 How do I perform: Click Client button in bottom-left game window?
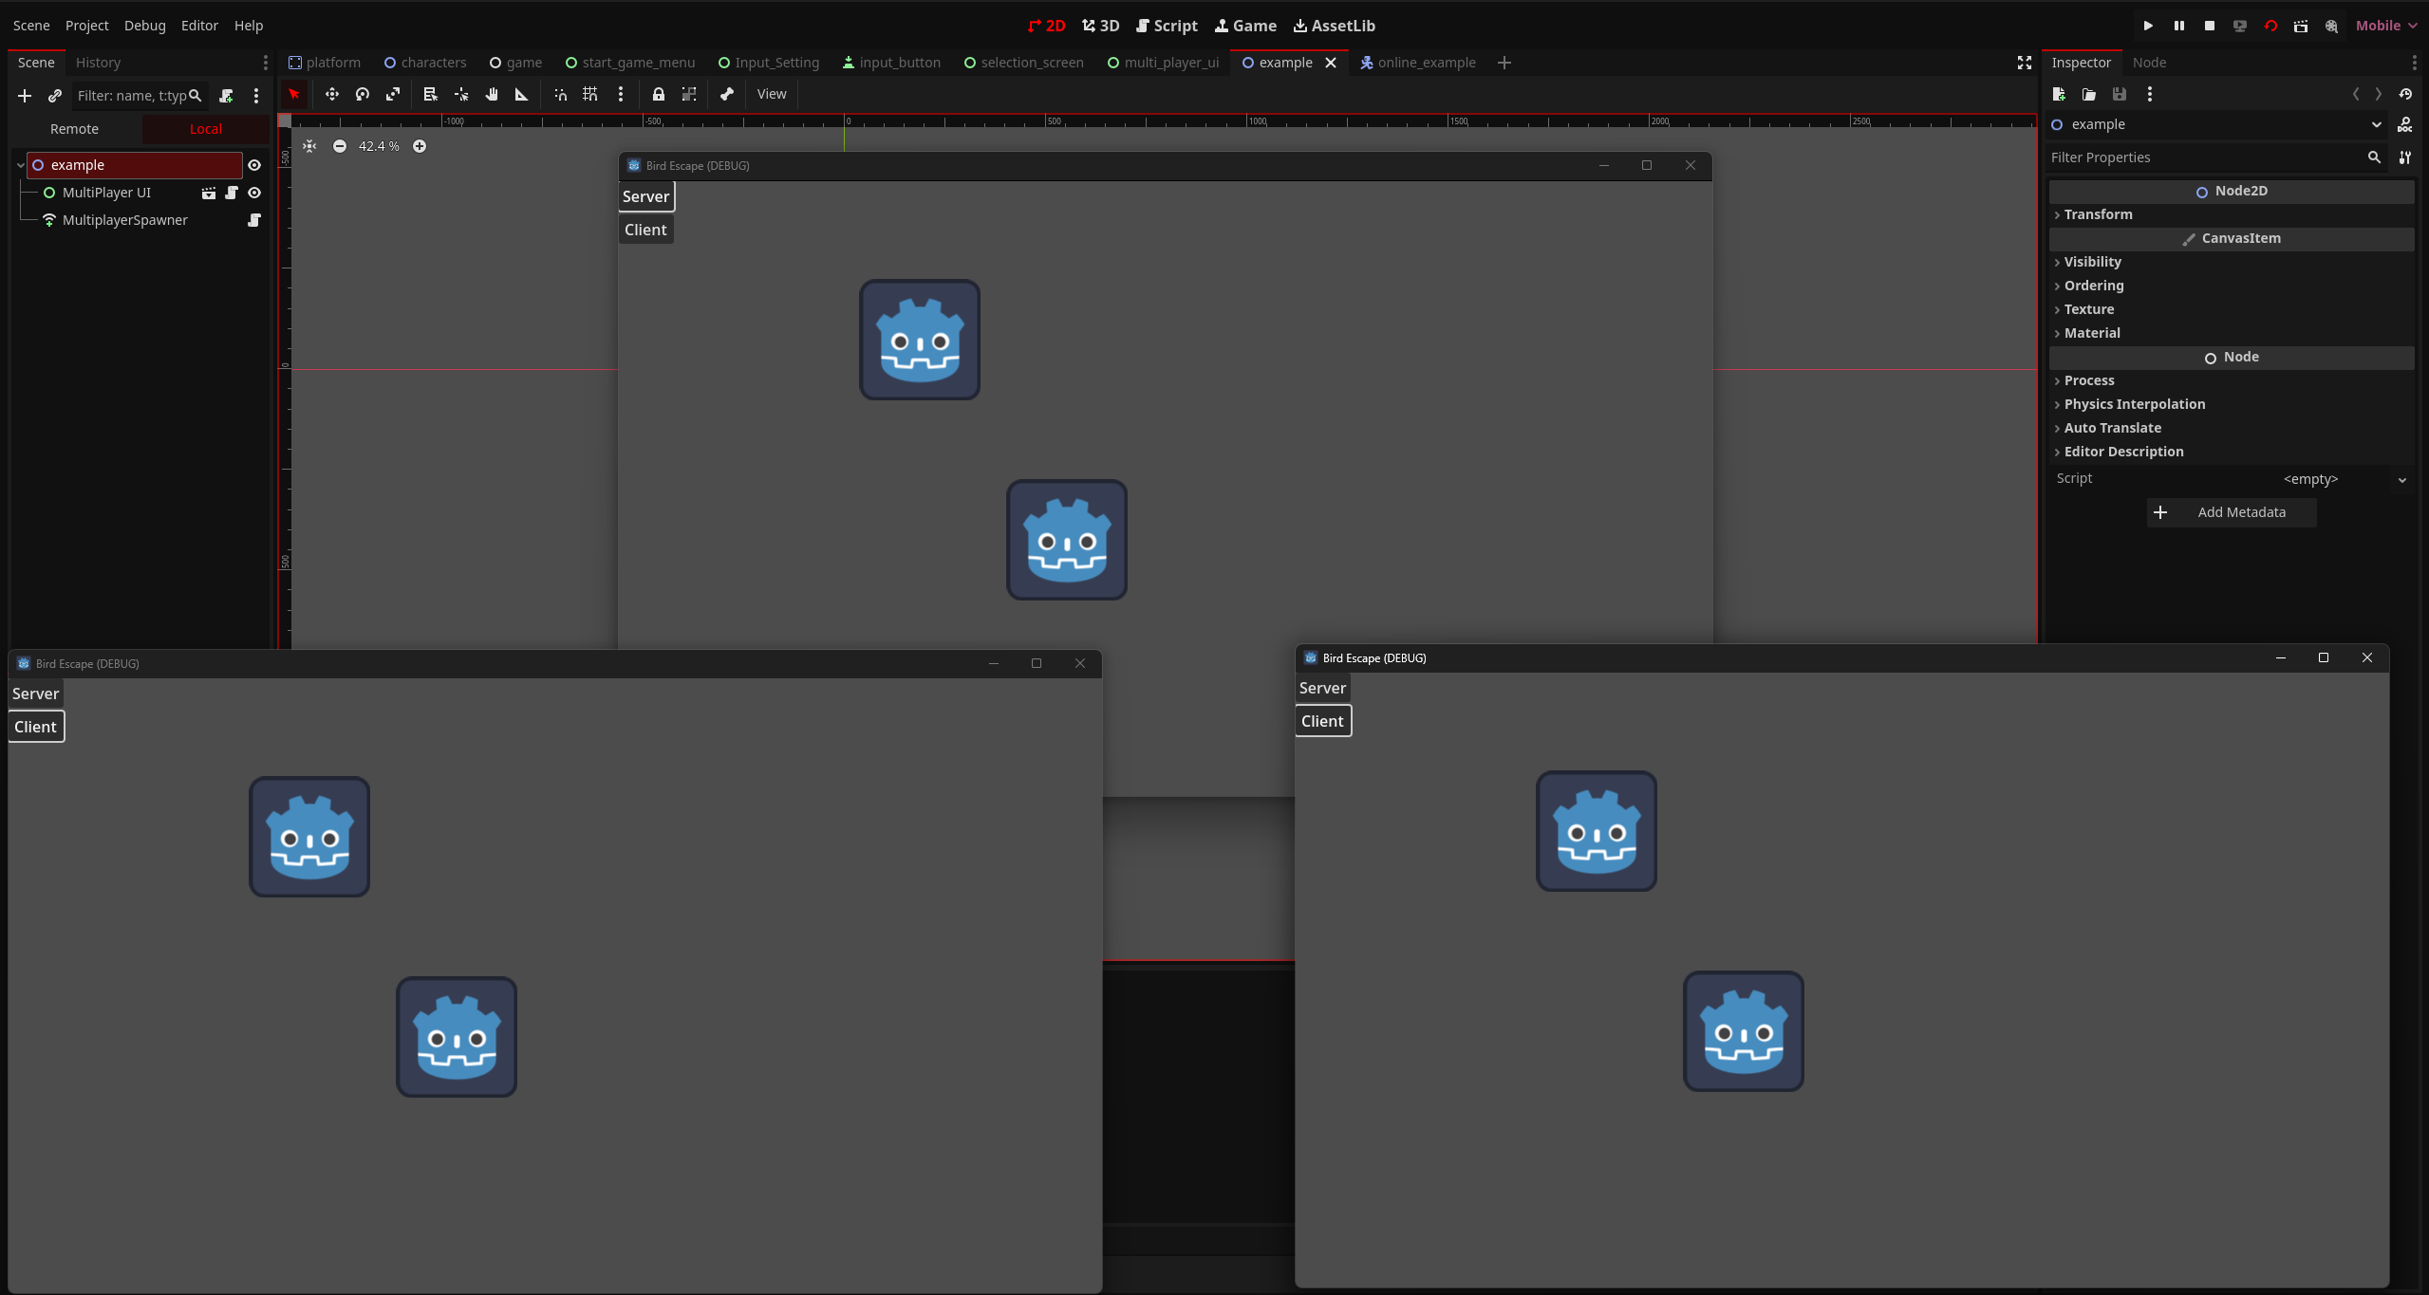36,727
